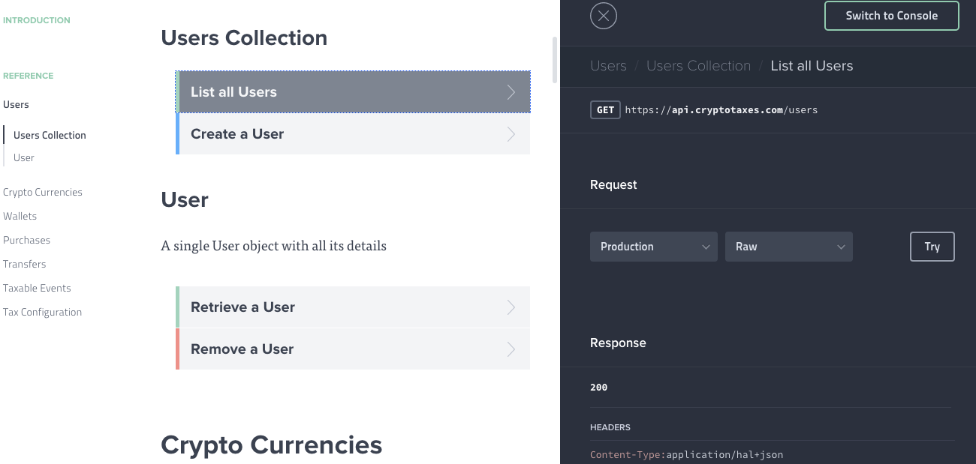The image size is (976, 464).
Task: Click the chevron on Retrieve a User row
Action: click(x=511, y=307)
